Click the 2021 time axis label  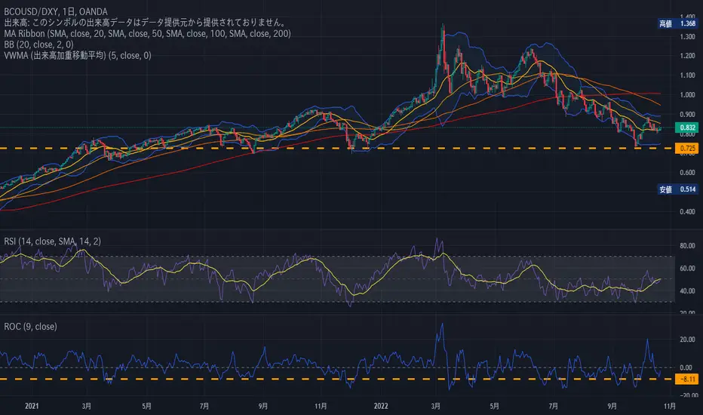[32, 406]
